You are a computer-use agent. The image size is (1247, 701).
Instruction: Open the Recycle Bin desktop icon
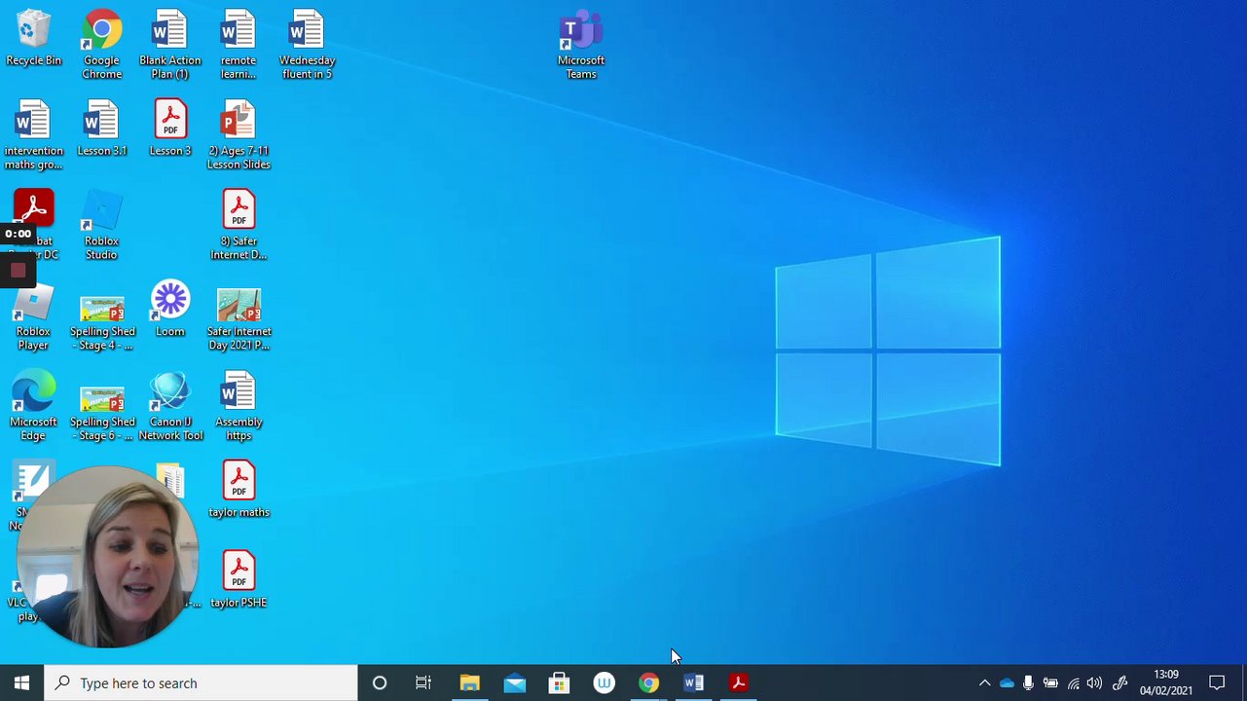[33, 39]
